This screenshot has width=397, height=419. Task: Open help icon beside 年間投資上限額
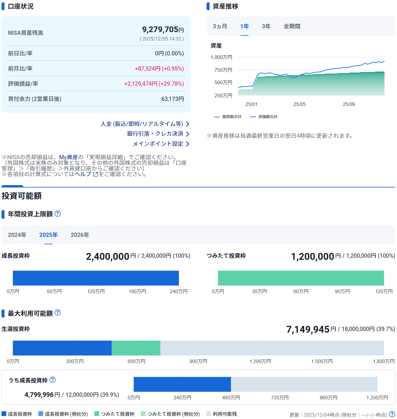click(x=58, y=214)
